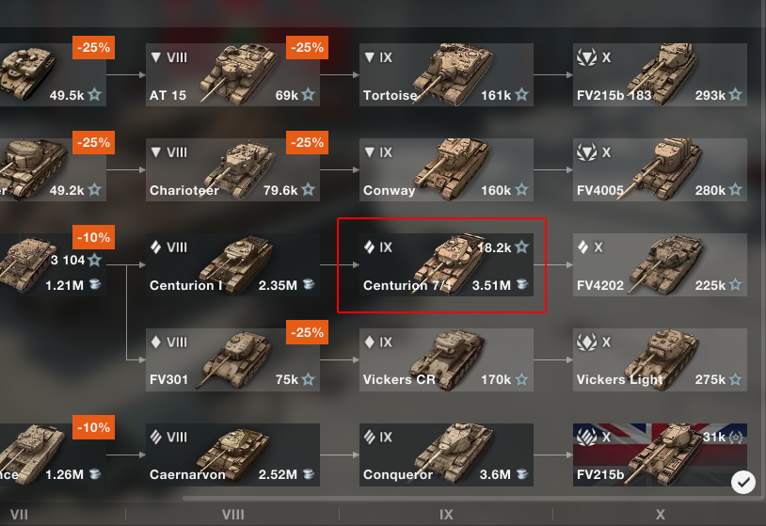Click the star icon on Tortoise card

pyautogui.click(x=521, y=95)
